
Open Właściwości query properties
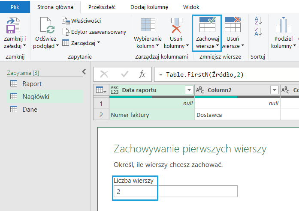pyautogui.click(x=81, y=21)
